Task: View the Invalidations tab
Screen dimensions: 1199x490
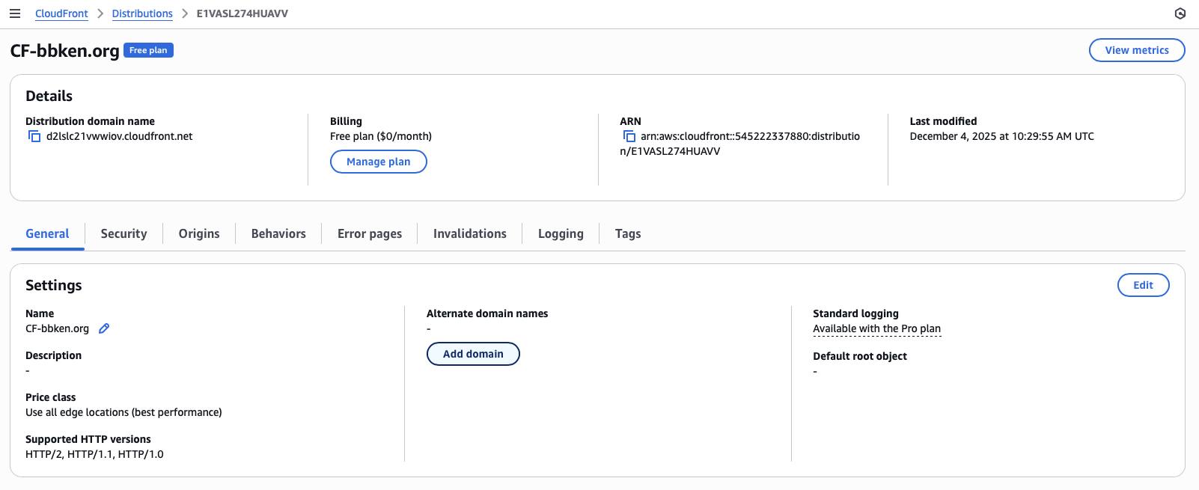Action: coord(470,233)
